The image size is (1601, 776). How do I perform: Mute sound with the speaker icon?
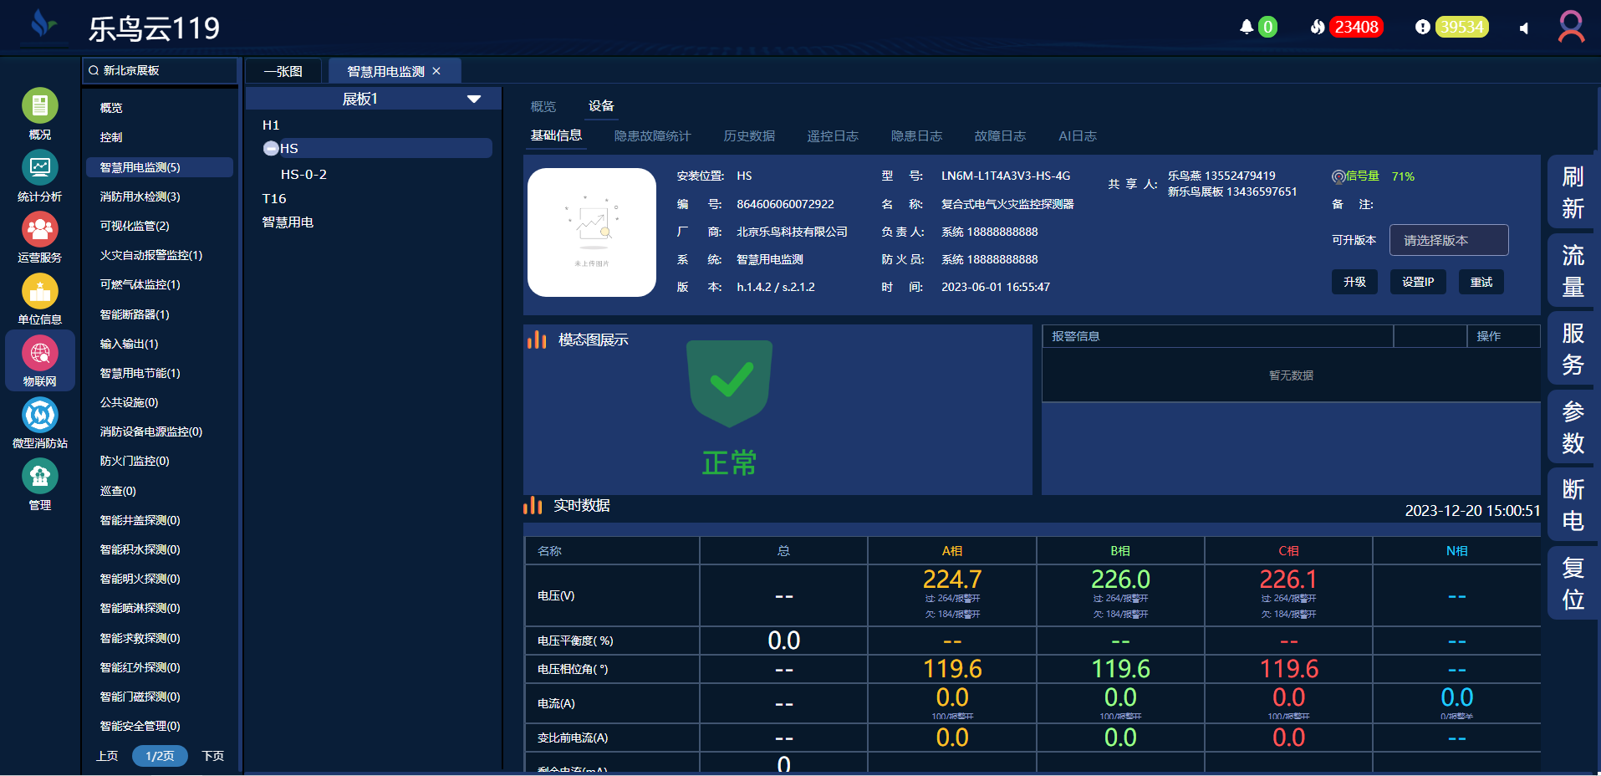[1523, 28]
